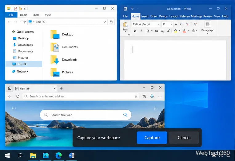Open Word Draw tab
The height and width of the screenshot is (161, 235).
click(154, 16)
